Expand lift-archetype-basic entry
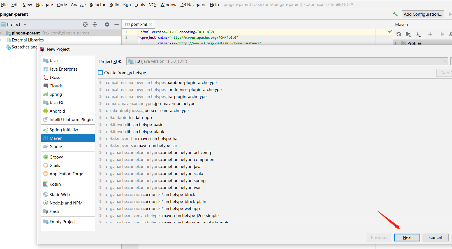Viewport: 452px width, 249px height. click(100, 124)
